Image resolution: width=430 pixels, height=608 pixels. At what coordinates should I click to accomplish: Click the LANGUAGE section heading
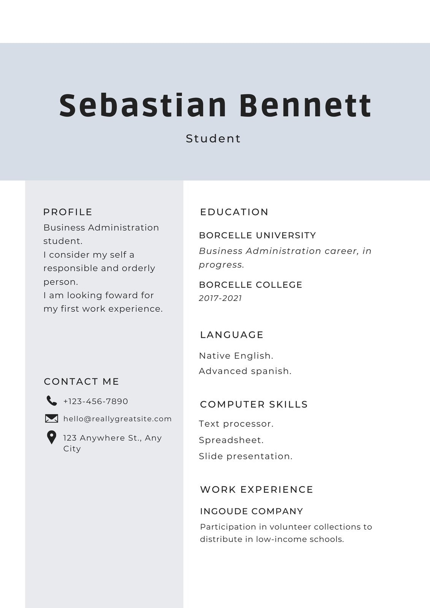coord(232,335)
